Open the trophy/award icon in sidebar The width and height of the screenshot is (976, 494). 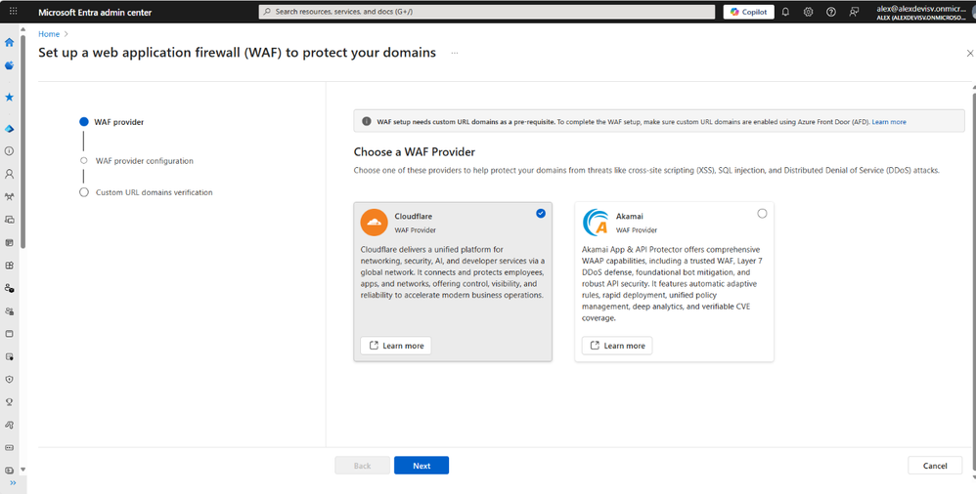coord(10,402)
